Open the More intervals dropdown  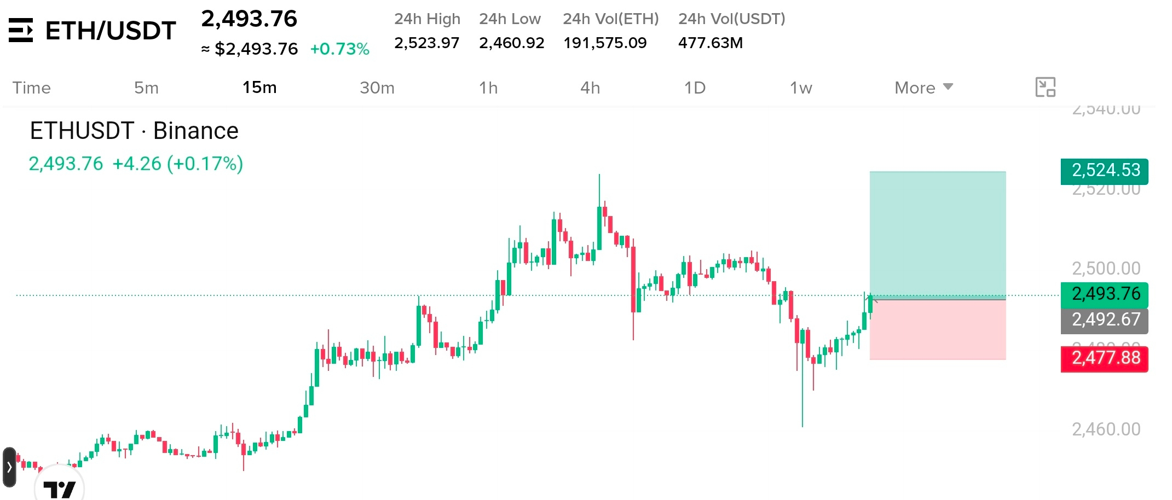pos(923,88)
